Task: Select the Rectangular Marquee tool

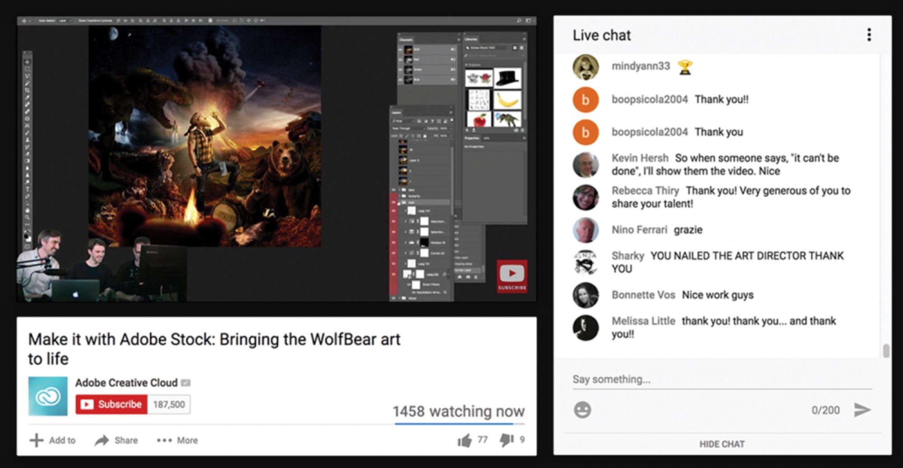Action: 27,69
